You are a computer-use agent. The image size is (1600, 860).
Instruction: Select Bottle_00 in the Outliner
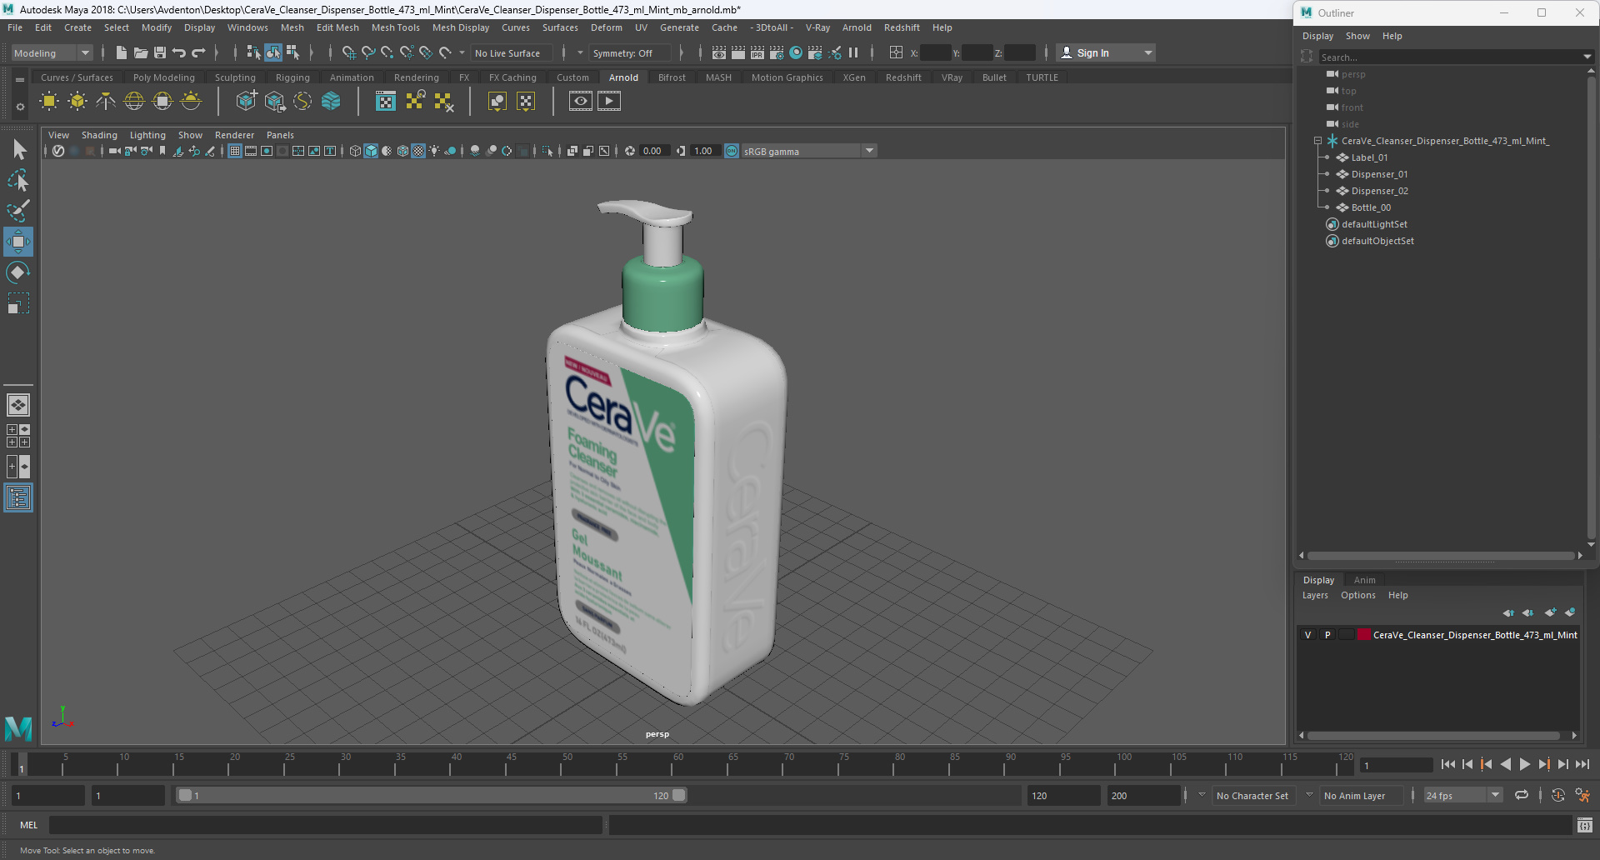click(x=1371, y=207)
